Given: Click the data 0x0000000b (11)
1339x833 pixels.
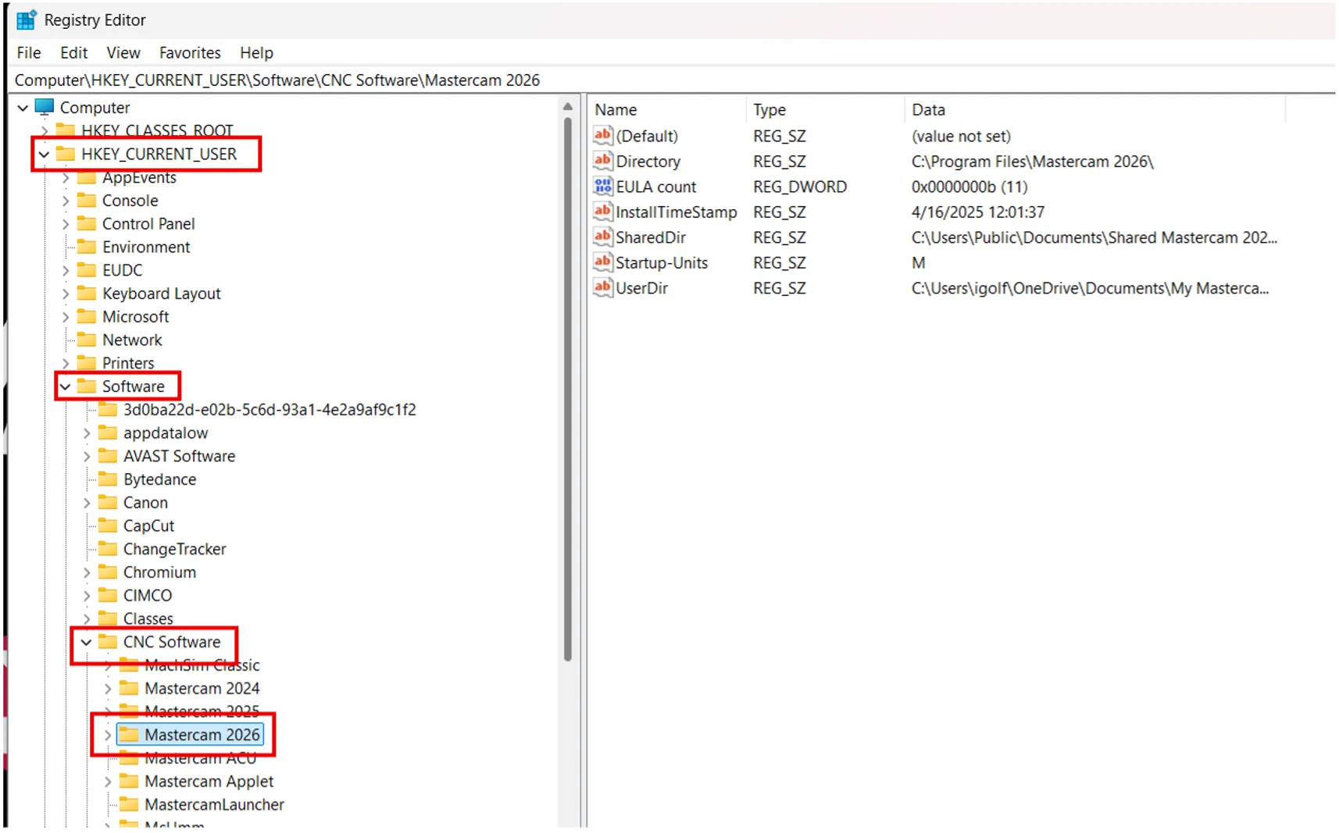Looking at the screenshot, I should point(969,187).
